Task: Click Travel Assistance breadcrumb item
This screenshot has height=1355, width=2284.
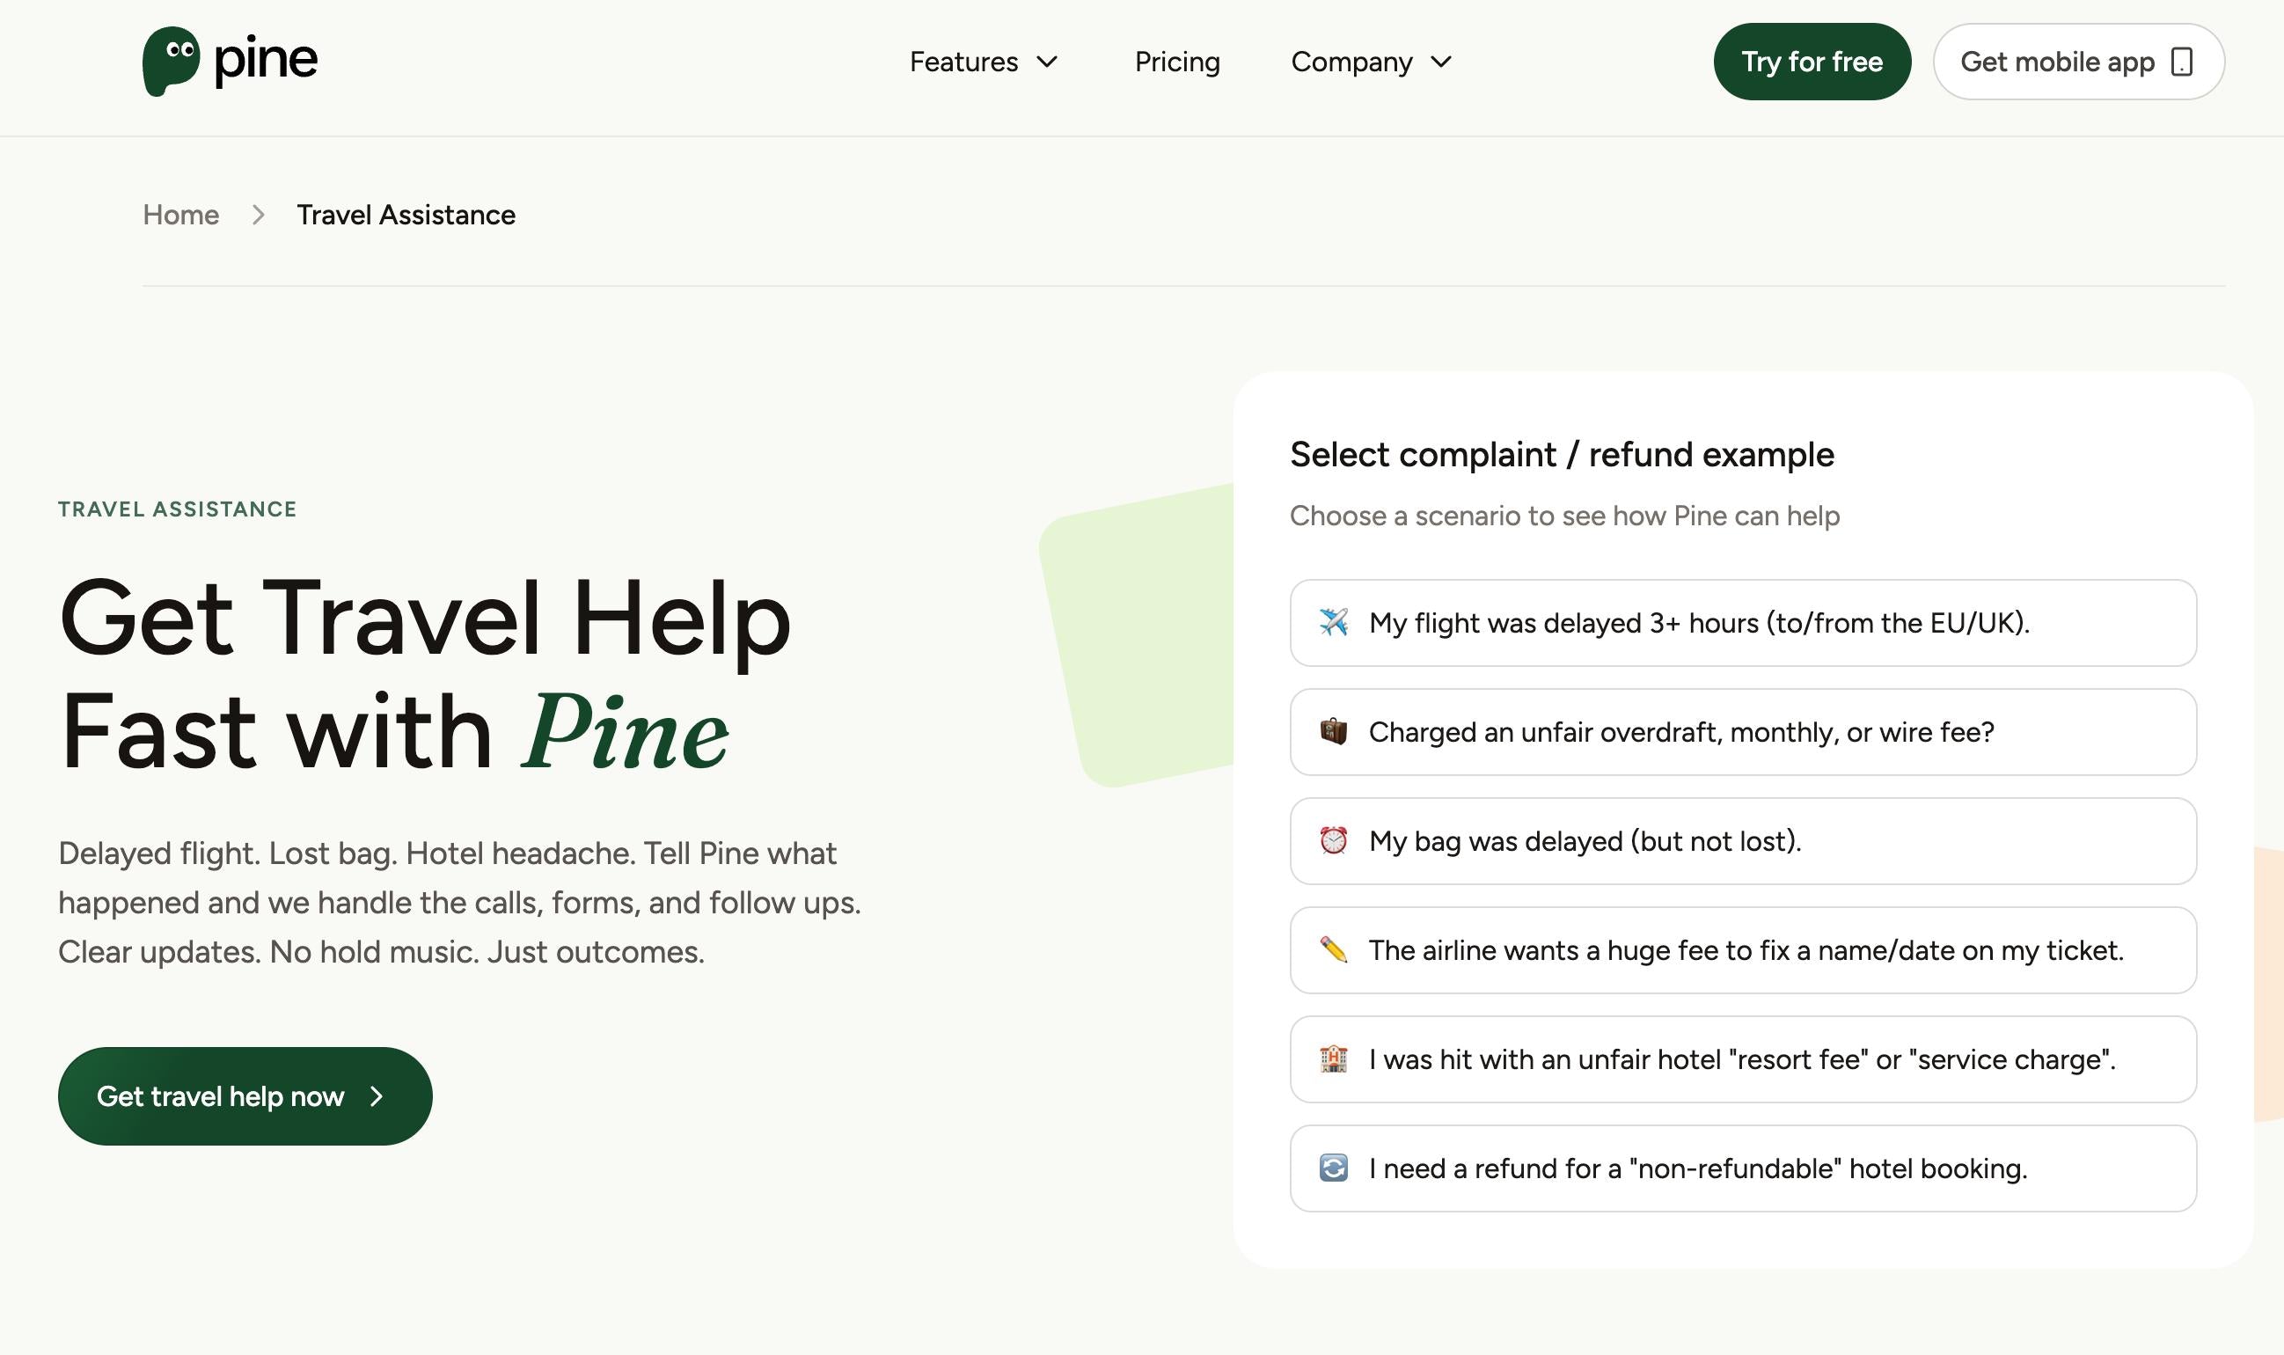Action: (x=406, y=215)
